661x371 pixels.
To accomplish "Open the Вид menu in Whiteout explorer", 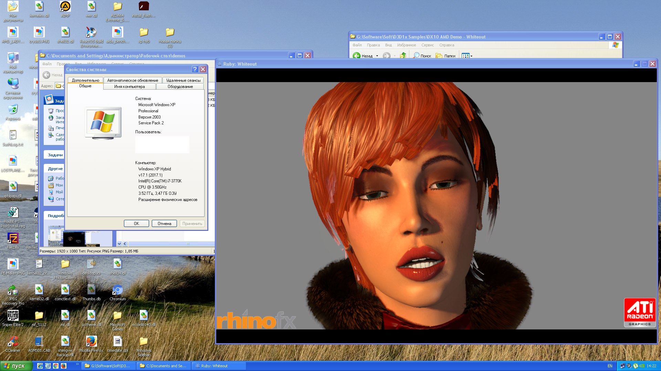I will (x=388, y=45).
